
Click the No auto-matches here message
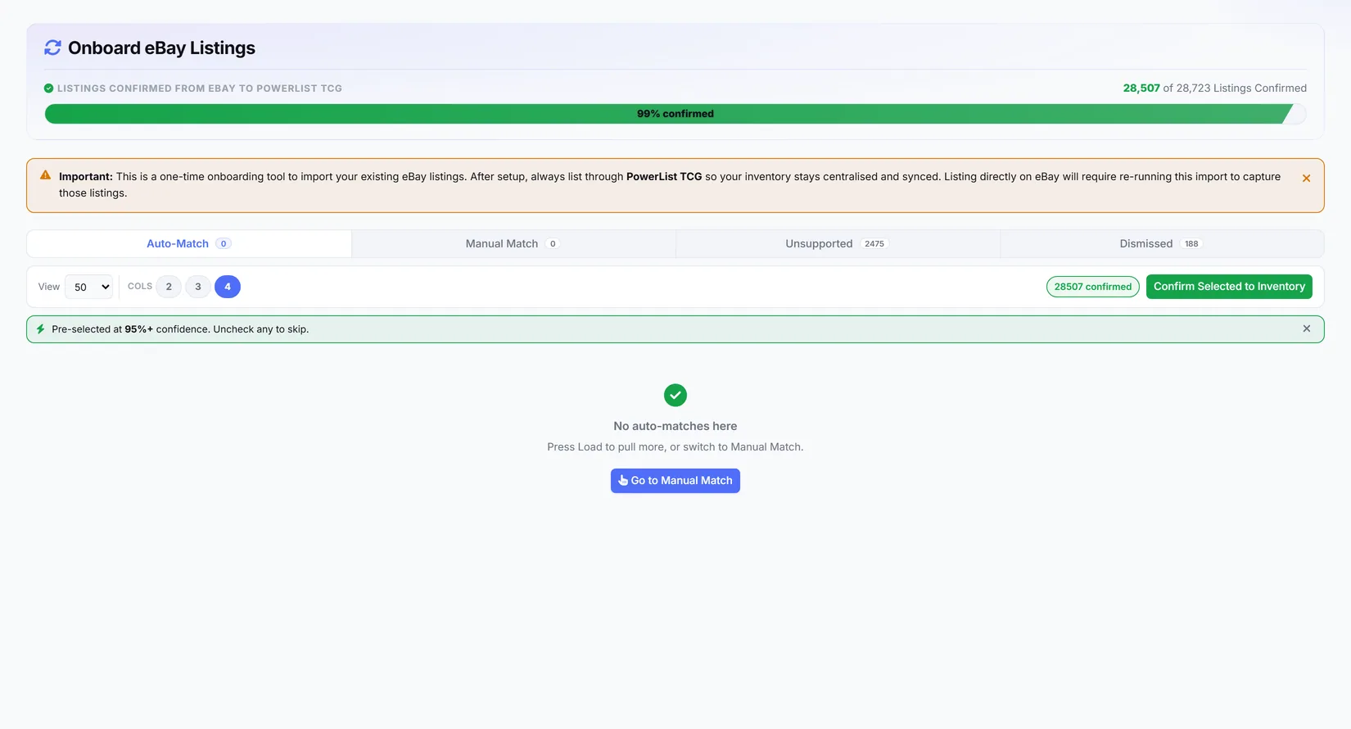coord(675,426)
